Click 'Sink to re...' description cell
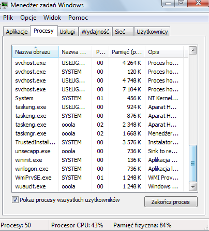 (162, 151)
